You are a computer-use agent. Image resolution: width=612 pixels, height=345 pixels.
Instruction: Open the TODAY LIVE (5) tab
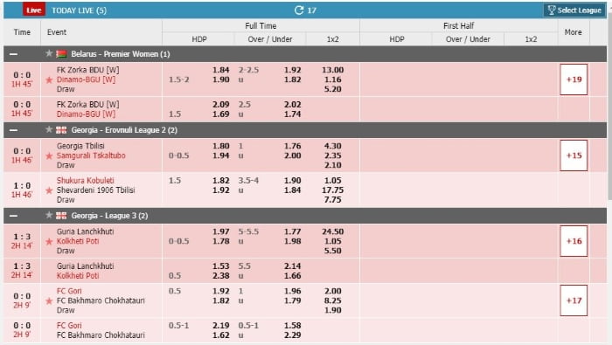pyautogui.click(x=79, y=10)
